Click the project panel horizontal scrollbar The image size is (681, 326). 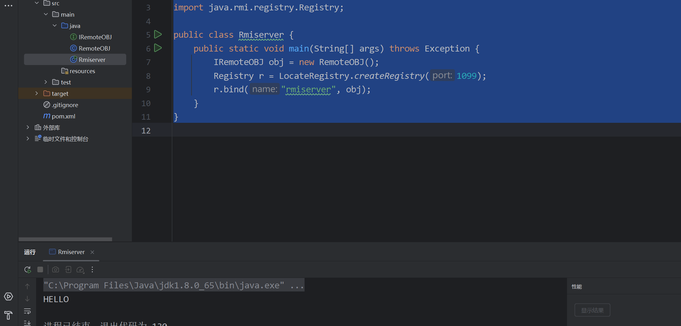(65, 239)
